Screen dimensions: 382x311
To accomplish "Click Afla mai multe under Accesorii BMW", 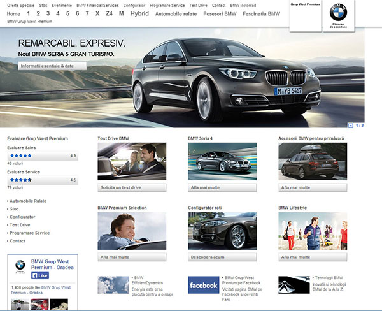I will pyautogui.click(x=313, y=187).
